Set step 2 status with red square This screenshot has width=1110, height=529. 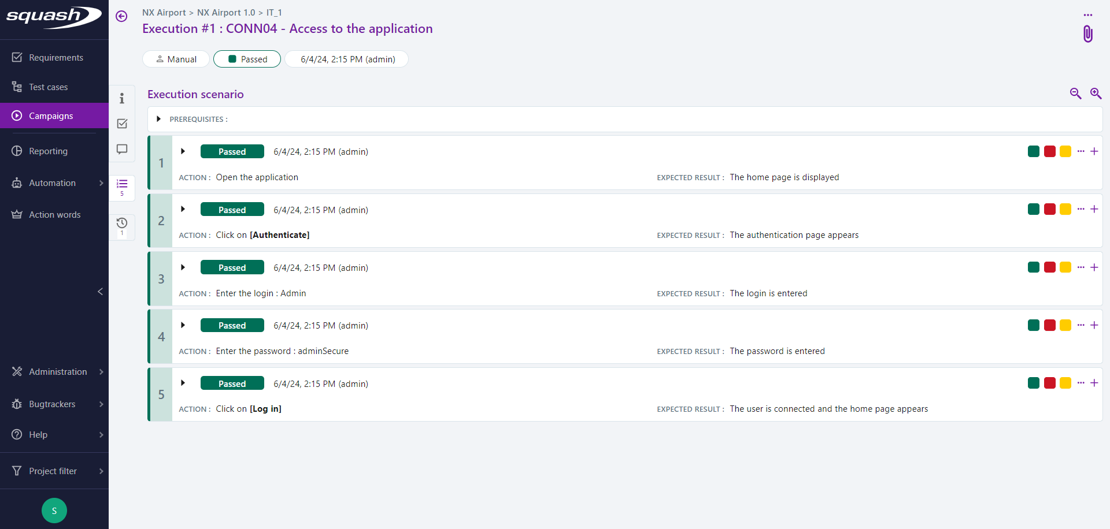tap(1050, 209)
